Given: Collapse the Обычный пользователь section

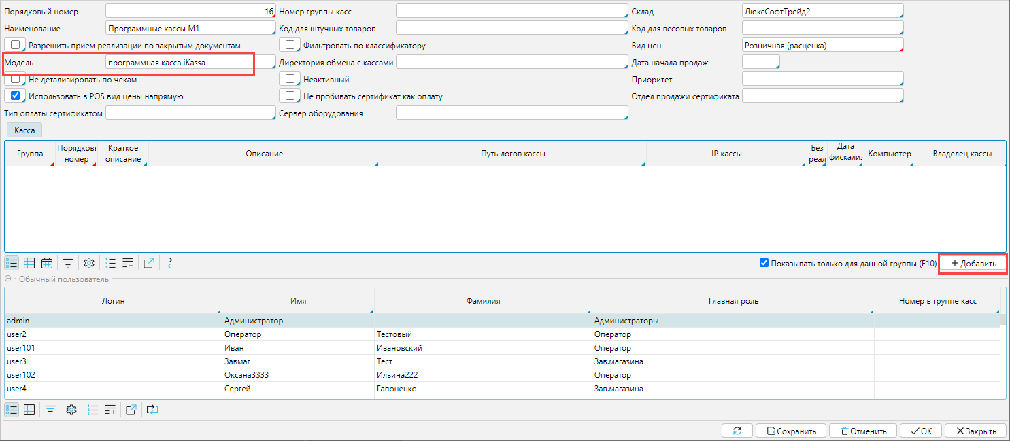Looking at the screenshot, I should coord(8,279).
